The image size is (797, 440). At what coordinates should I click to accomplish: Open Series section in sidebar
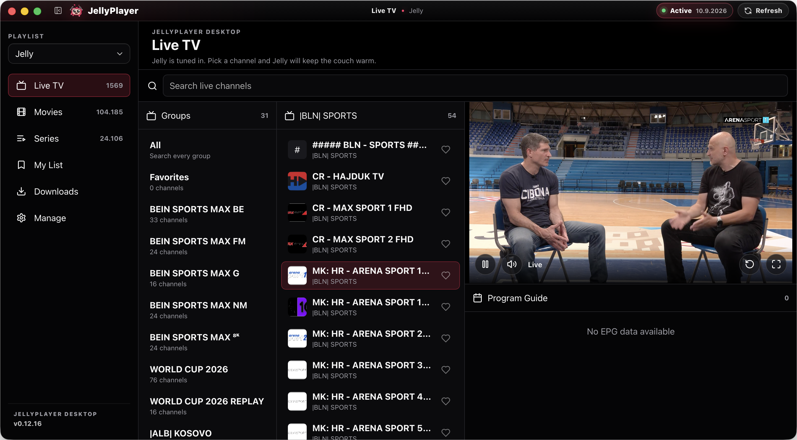click(69, 139)
